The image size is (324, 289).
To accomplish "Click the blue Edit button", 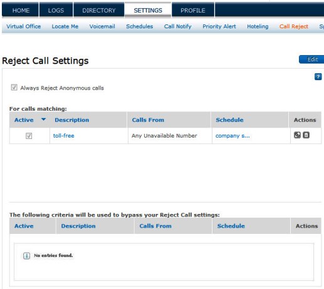I will [x=312, y=59].
